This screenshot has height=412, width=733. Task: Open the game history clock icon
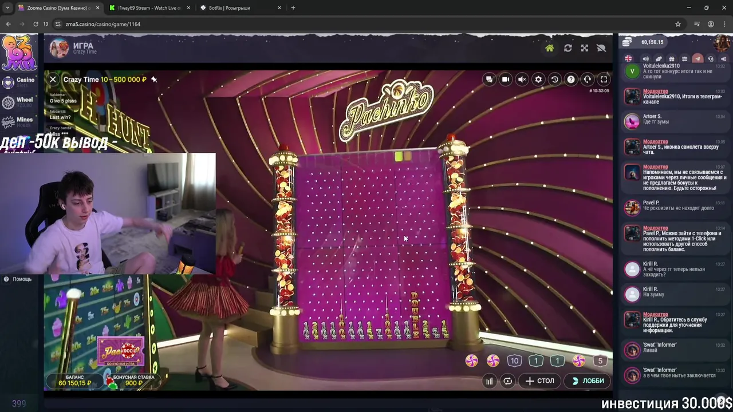click(x=555, y=80)
